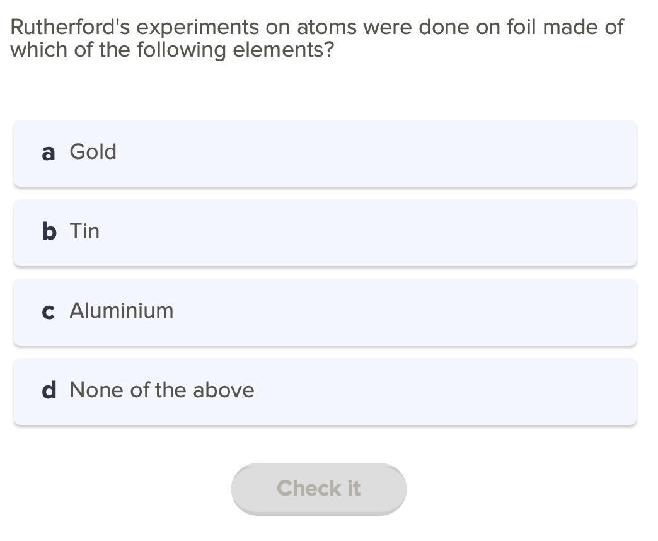Image resolution: width=658 pixels, height=541 pixels.
Task: Click the word "foil" in the question
Action: pos(521,27)
